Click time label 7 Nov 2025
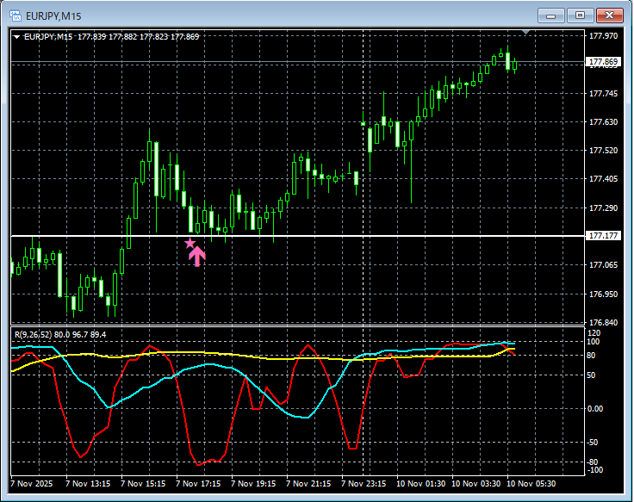This screenshot has width=634, height=502. pyautogui.click(x=32, y=484)
